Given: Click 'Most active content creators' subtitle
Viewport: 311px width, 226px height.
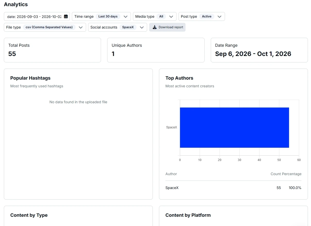Looking at the screenshot, I should point(190,86).
